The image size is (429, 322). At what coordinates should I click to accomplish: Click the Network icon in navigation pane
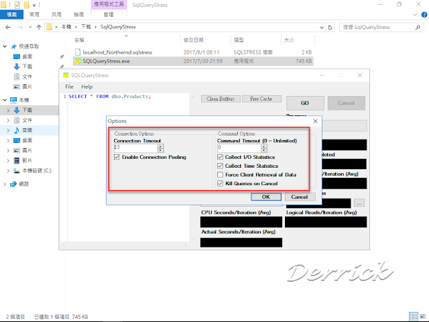pyautogui.click(x=13, y=184)
